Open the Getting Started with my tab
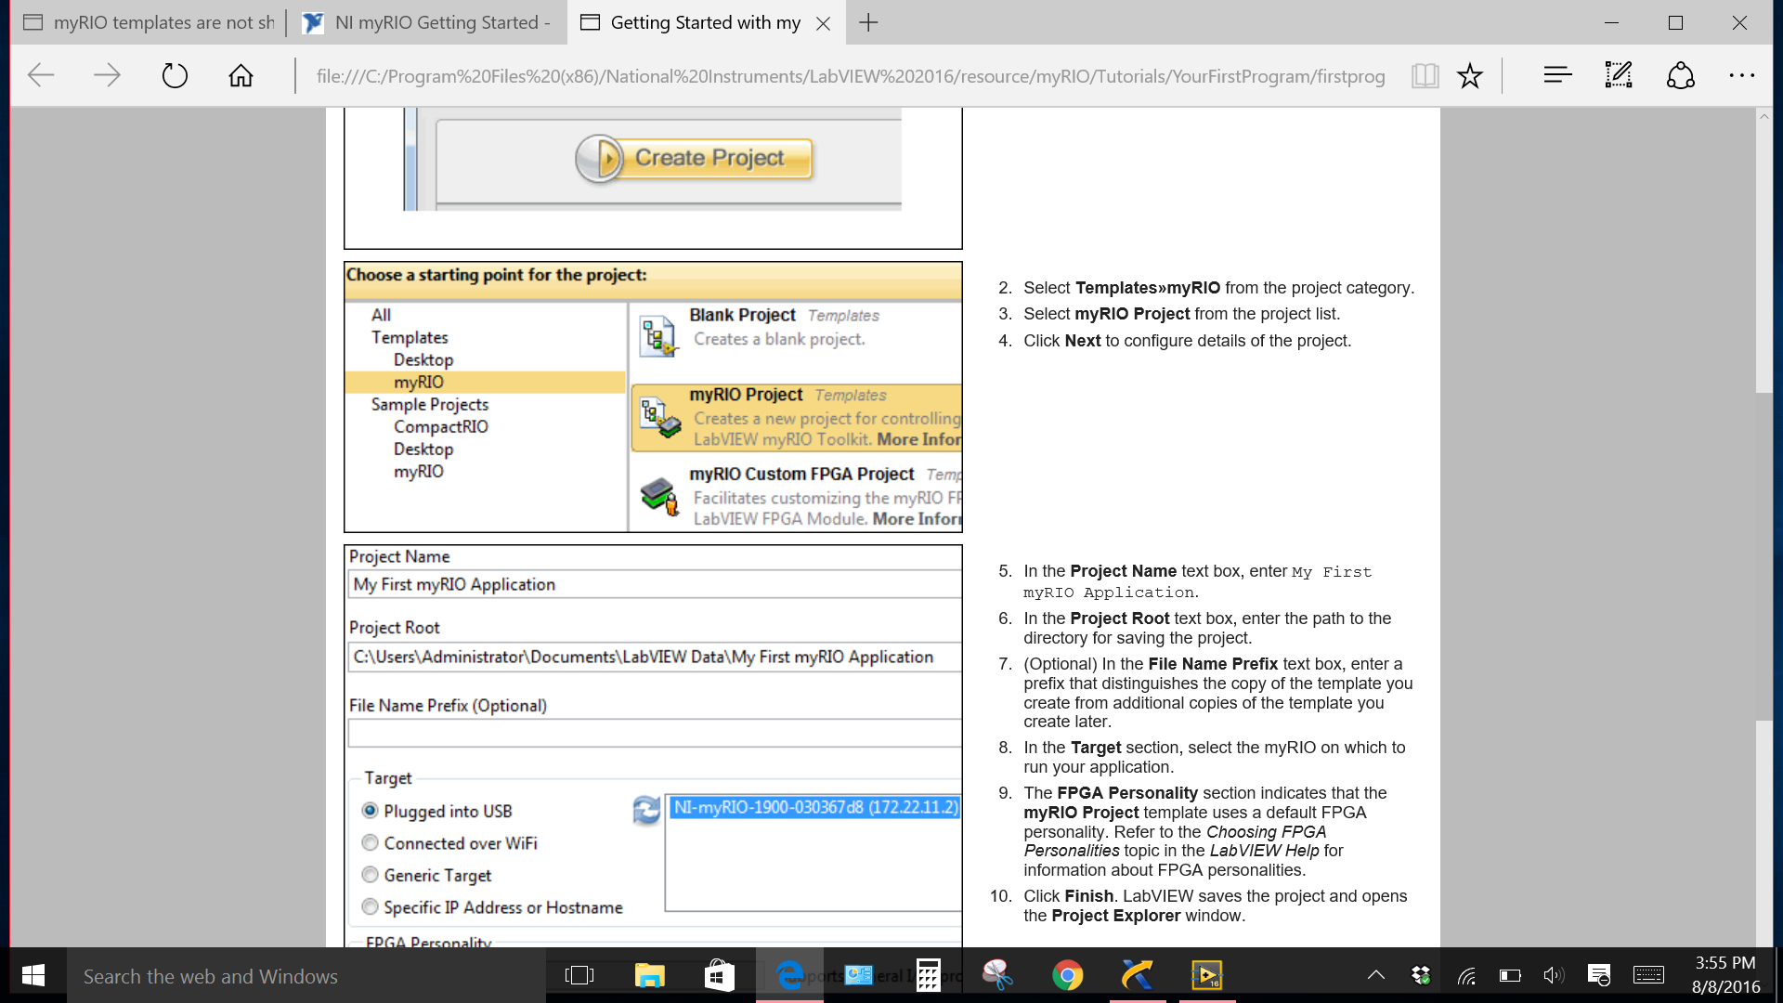This screenshot has width=1783, height=1003. [x=706, y=22]
